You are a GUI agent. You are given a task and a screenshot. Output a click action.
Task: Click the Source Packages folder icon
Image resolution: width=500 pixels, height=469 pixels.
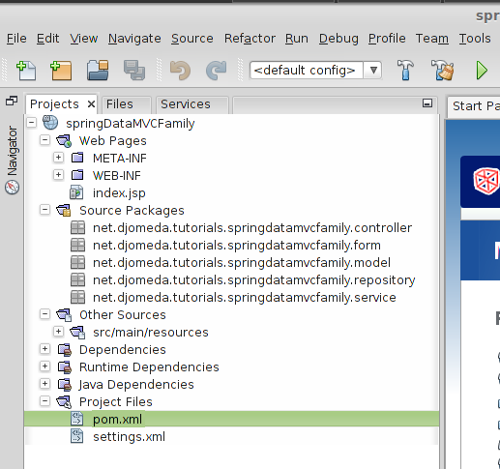coord(64,210)
